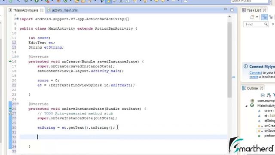Click the Connect Mylyn info icon

[x=246, y=66]
